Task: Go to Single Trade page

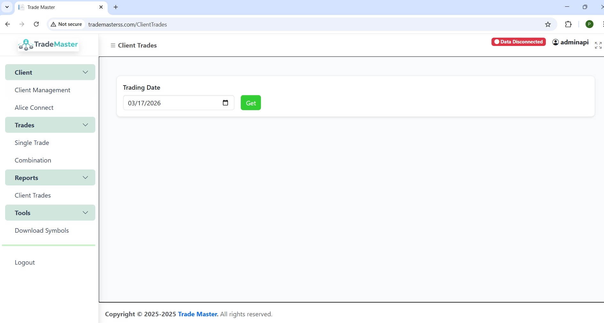Action: click(32, 143)
